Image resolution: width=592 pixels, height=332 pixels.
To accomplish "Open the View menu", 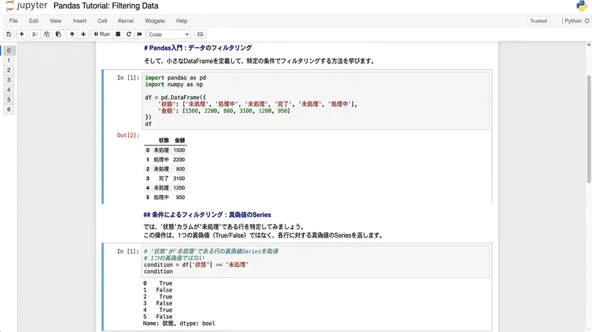I will click(55, 21).
